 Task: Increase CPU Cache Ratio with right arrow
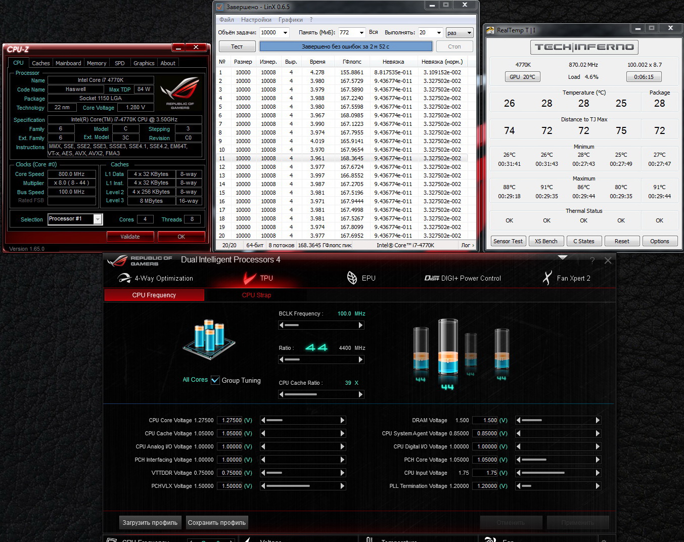(x=361, y=394)
